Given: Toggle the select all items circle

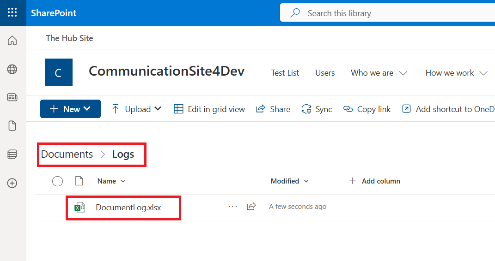Looking at the screenshot, I should click(x=57, y=181).
